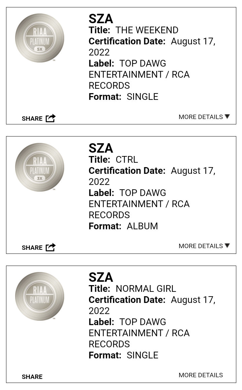Click the 5X Platinum badge for THE WEEKEND

coord(40,38)
